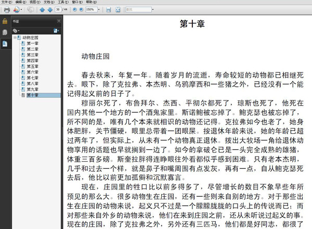Jump to bookmark 第七章
Viewport: 312px width, 229px height.
tap(32, 78)
